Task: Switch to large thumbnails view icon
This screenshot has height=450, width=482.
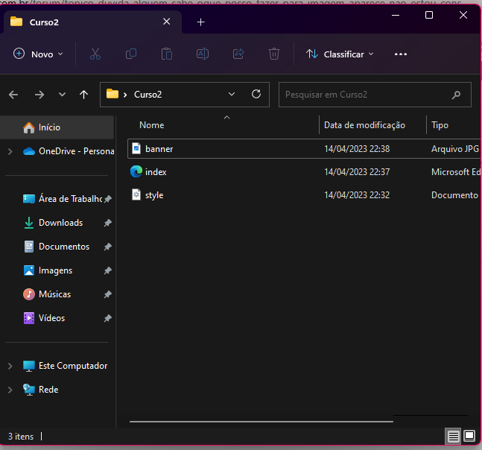Action: pos(469,436)
